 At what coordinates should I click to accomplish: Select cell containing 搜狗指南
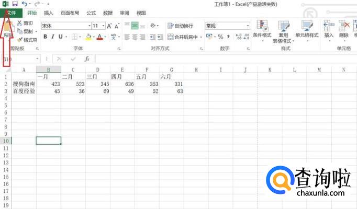coord(24,84)
